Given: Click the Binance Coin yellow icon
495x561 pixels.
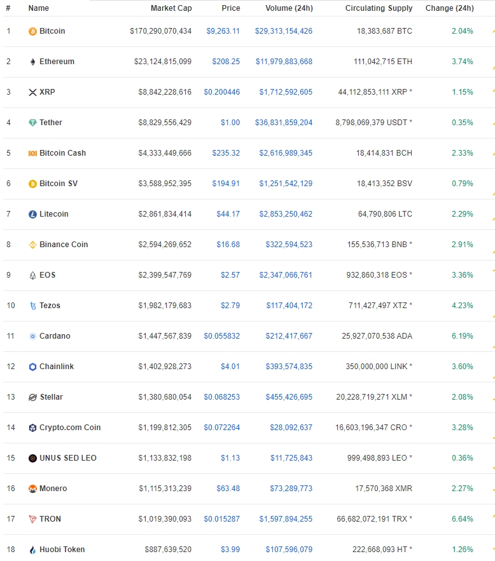Looking at the screenshot, I should coord(32,245).
